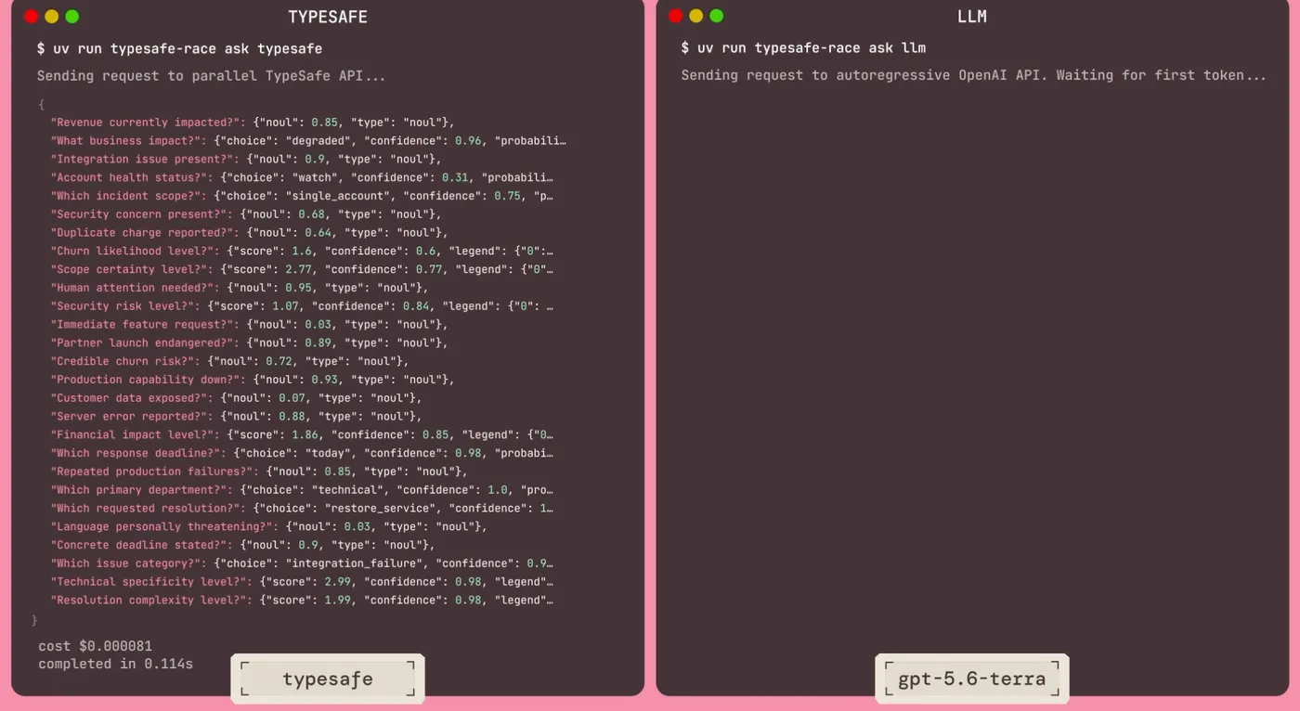Click the "Language personally threatening?" row
The width and height of the screenshot is (1300, 711).
[269, 526]
